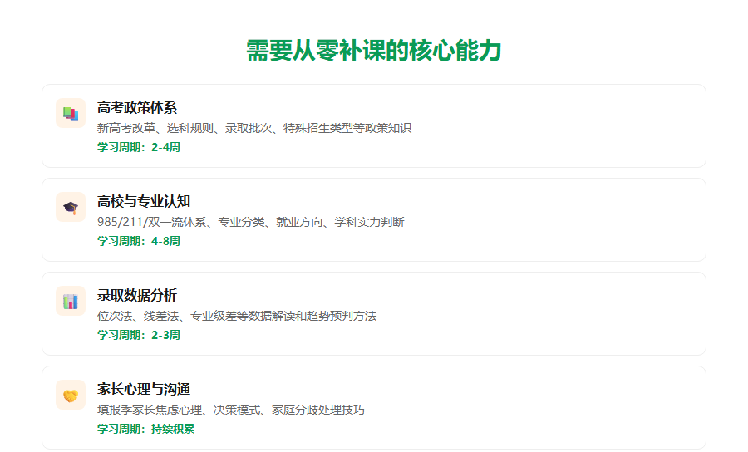The width and height of the screenshot is (748, 452).
Task: Click the text 学习周期：2-4周
Action: [x=139, y=147]
